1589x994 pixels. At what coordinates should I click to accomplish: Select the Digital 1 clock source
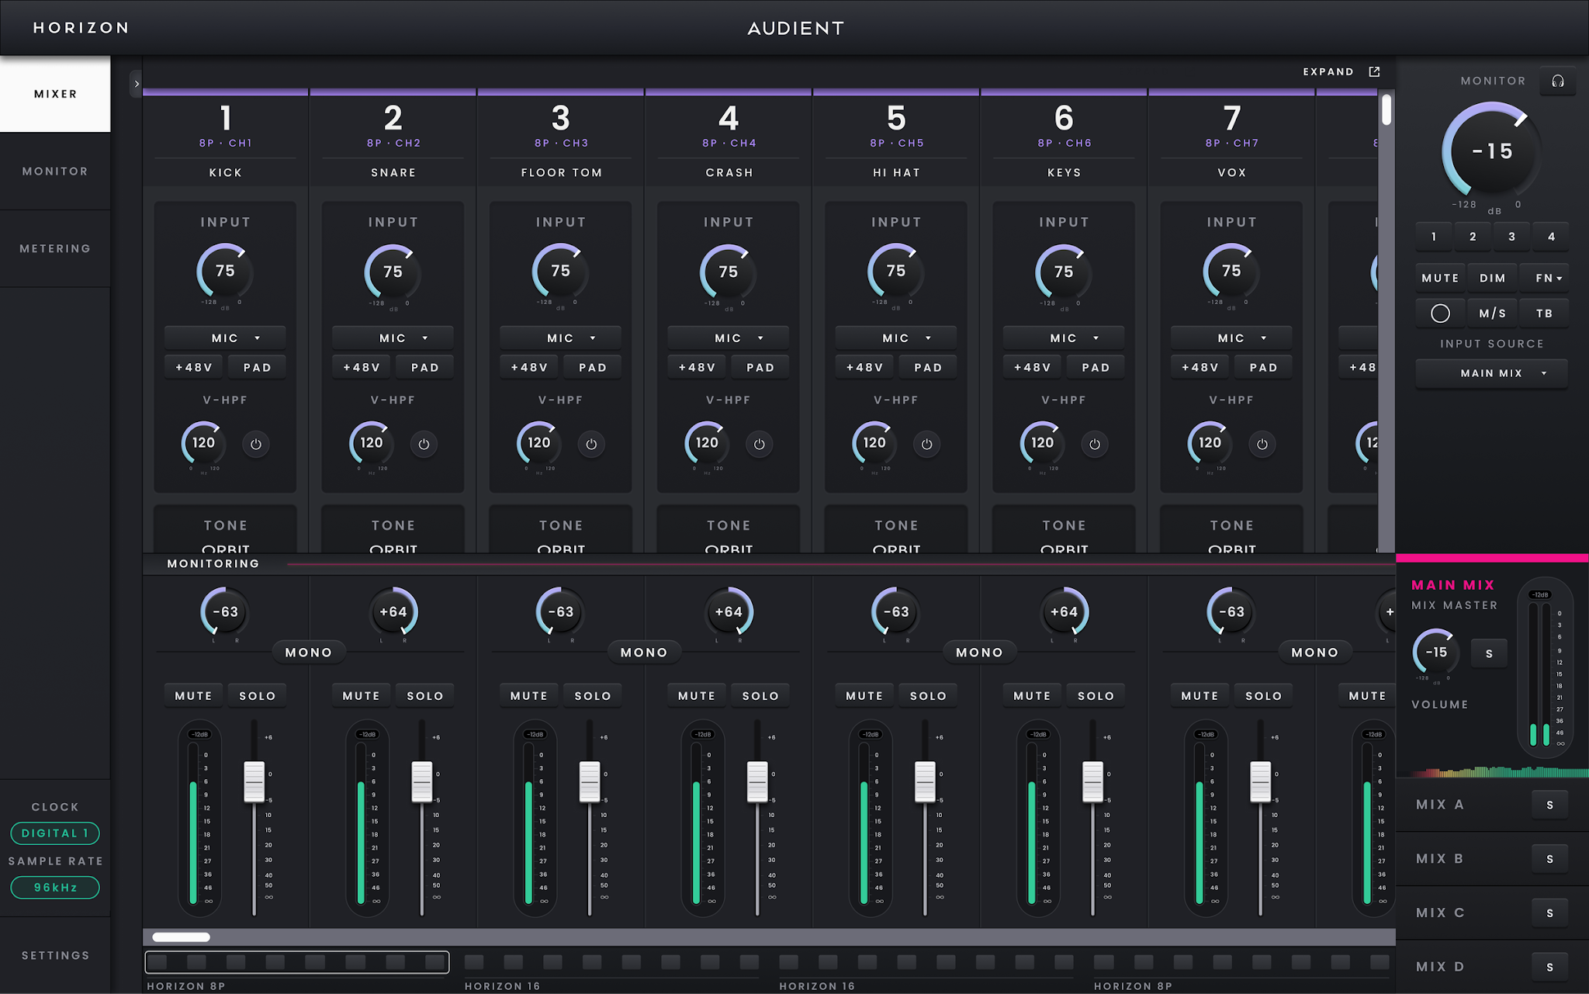55,833
